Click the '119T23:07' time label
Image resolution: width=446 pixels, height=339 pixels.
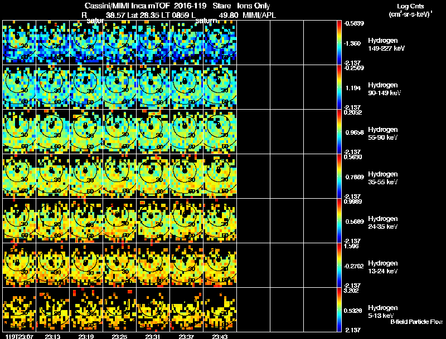(x=20, y=337)
